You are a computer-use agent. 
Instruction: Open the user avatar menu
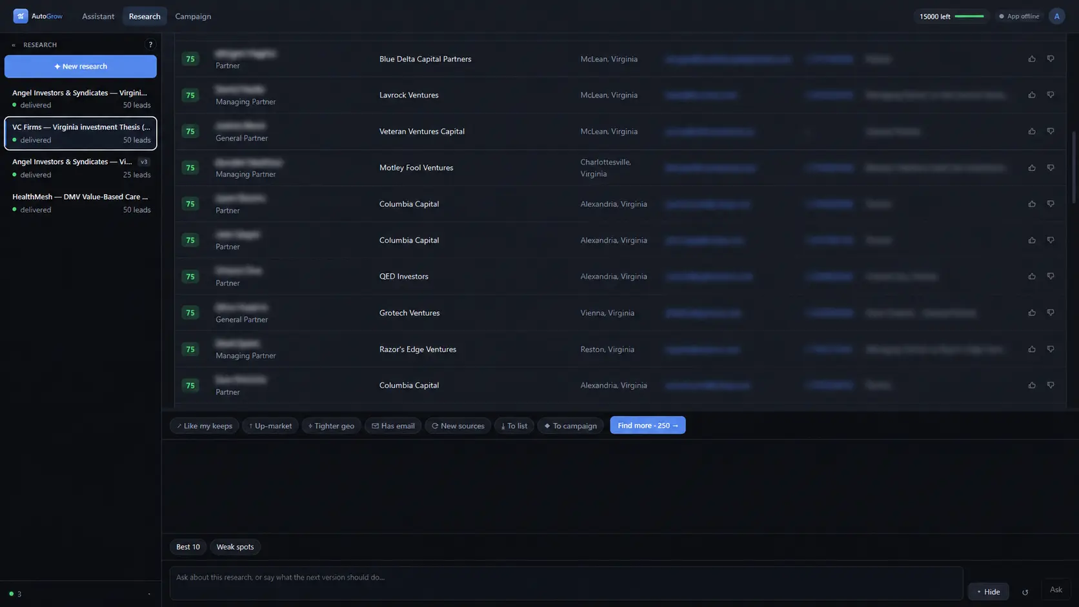click(1056, 16)
